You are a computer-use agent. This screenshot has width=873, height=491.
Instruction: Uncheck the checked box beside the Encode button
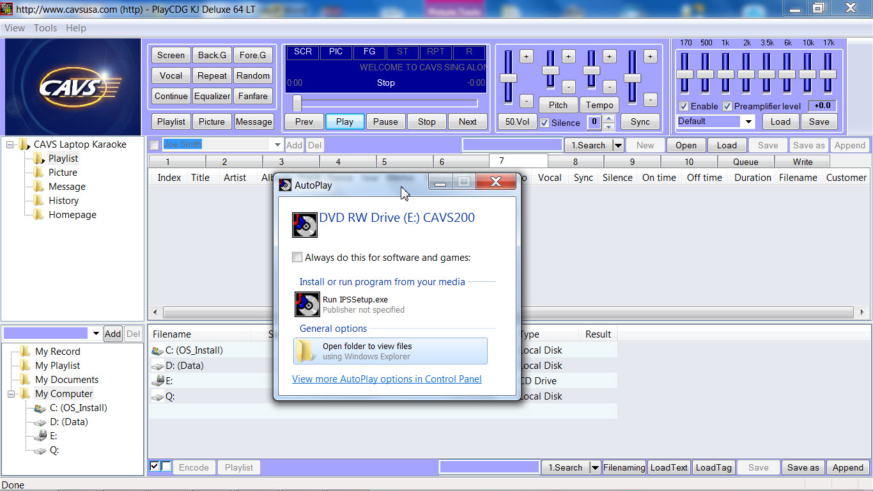point(154,467)
